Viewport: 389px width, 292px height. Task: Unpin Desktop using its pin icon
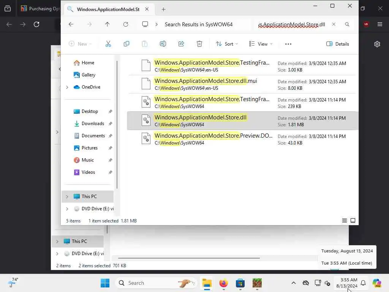111,111
